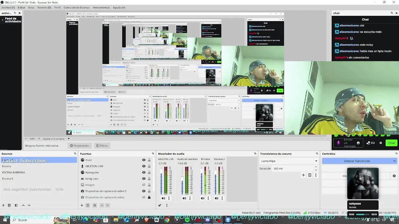Click the Filtros button

pos(102,146)
